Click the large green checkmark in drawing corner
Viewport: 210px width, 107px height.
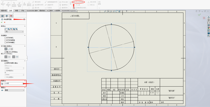pos(199,15)
